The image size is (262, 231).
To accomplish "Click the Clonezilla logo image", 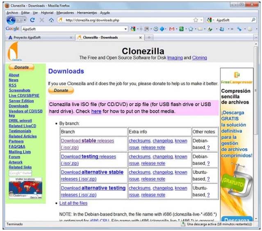I will pyautogui.click(x=14, y=52).
